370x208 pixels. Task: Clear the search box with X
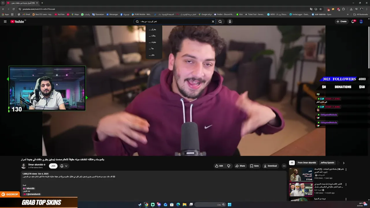click(x=213, y=21)
